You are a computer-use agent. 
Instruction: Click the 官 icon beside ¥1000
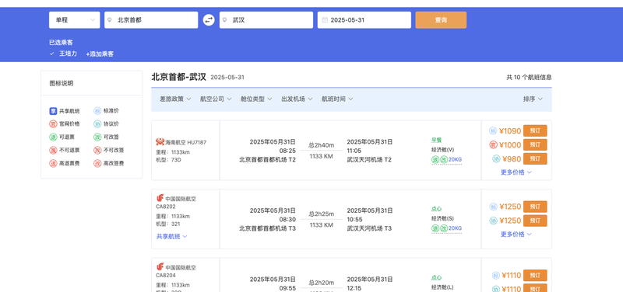pyautogui.click(x=493, y=145)
